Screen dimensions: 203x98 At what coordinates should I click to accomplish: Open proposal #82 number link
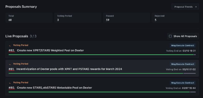pos(12,51)
